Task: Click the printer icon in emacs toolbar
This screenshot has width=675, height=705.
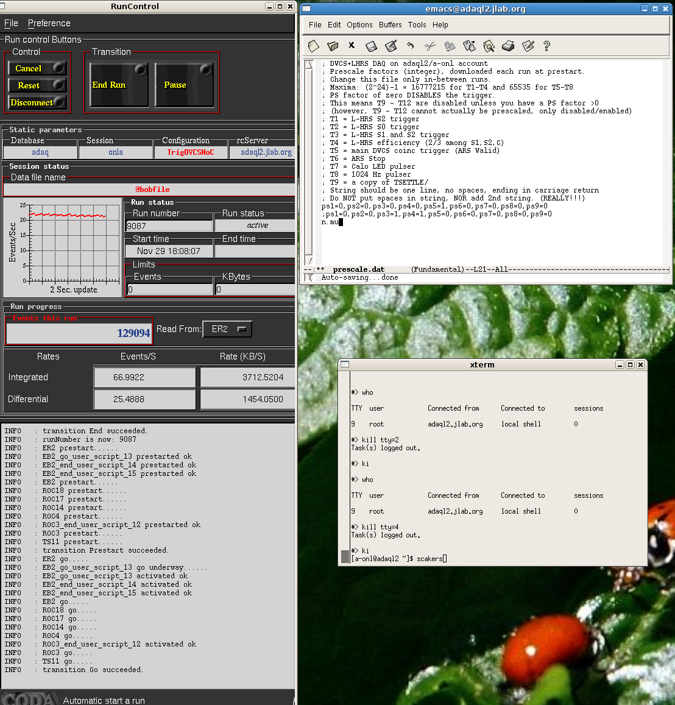Action: (508, 46)
